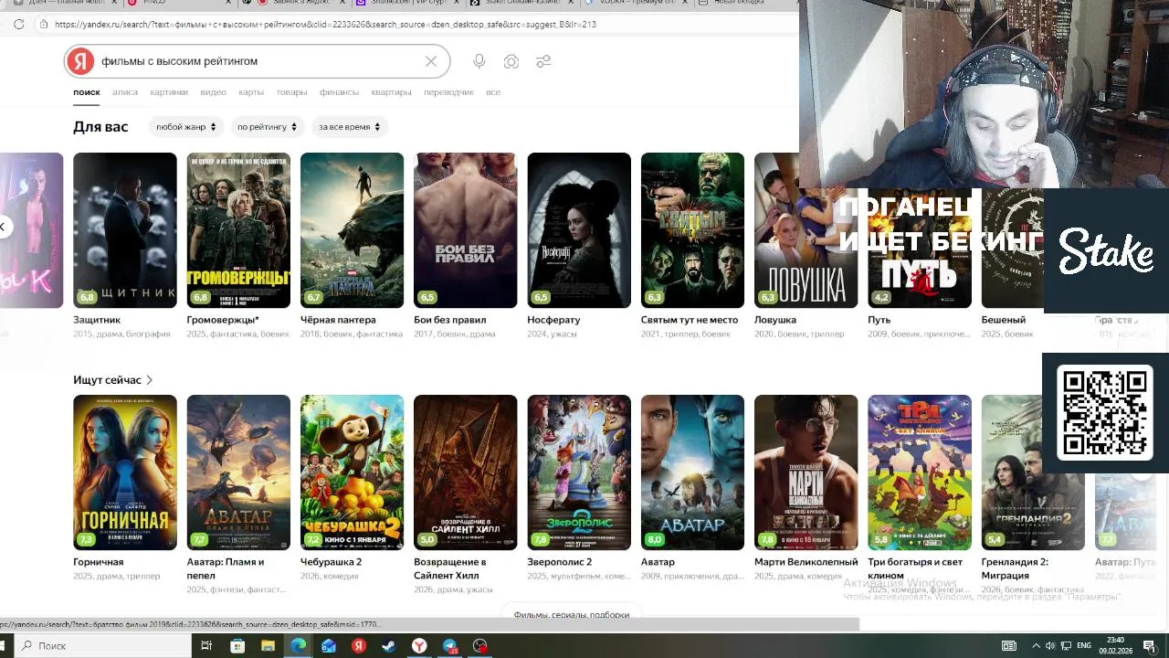The height and width of the screenshot is (658, 1169).
Task: Expand the за все время period dropdown
Action: (x=350, y=127)
